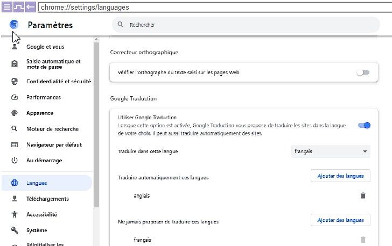Delete anglais with its trash icon
Image resolution: width=392 pixels, height=246 pixels.
click(x=363, y=196)
